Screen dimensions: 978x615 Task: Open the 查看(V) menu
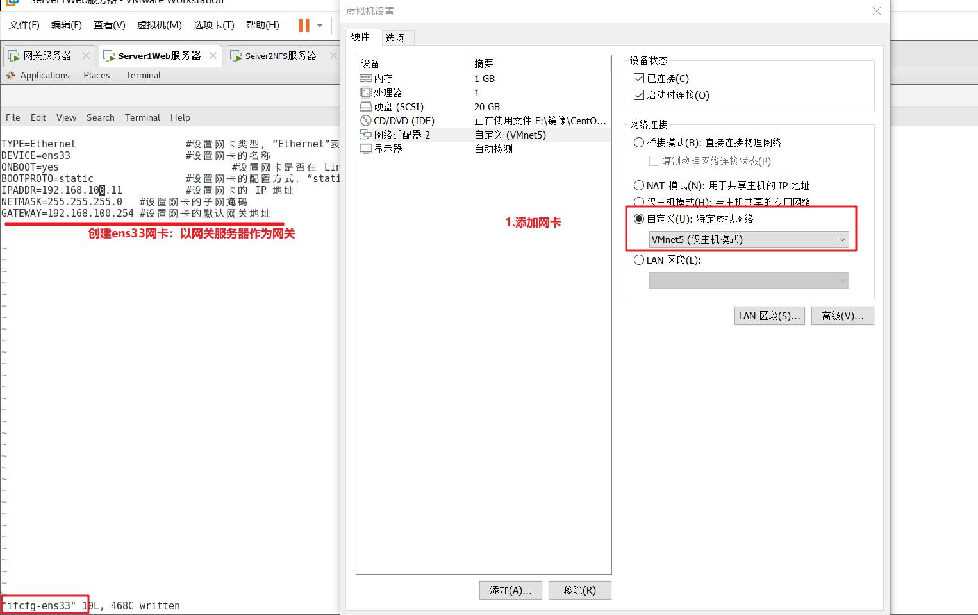(110, 25)
